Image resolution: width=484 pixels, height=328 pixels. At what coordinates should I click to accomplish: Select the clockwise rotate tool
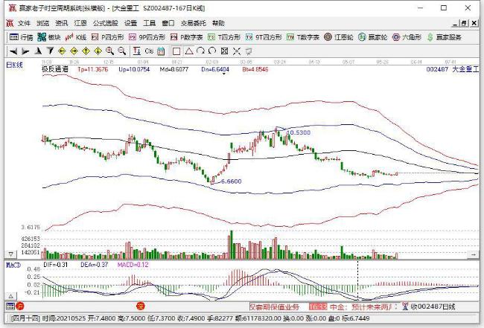[x=200, y=51]
